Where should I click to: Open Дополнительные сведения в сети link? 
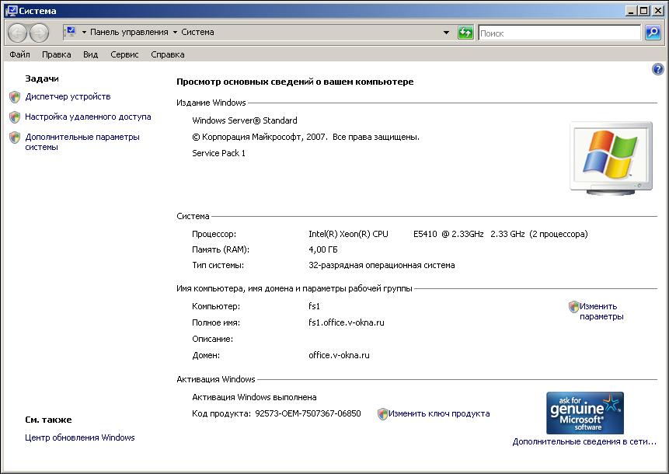[584, 442]
